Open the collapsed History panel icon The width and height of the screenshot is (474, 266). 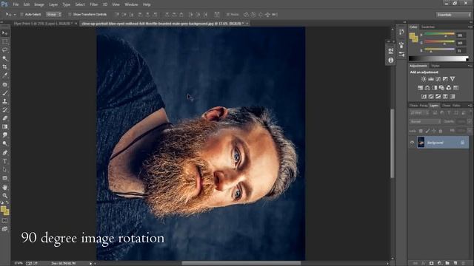(x=401, y=32)
